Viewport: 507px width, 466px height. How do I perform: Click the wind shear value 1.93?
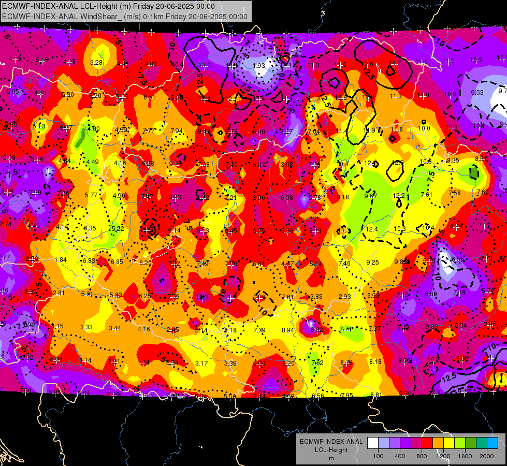259,66
